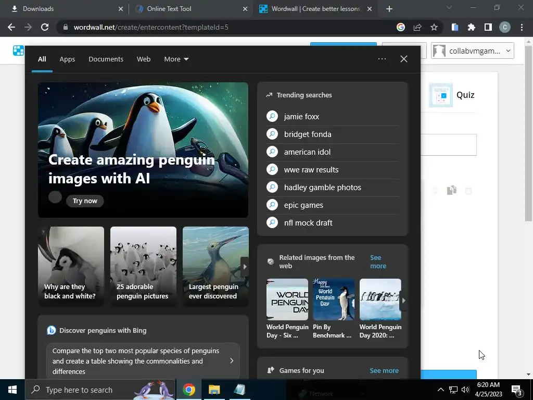Click the duplicate item icon in Wordwall
This screenshot has height=400, width=533.
(x=452, y=190)
